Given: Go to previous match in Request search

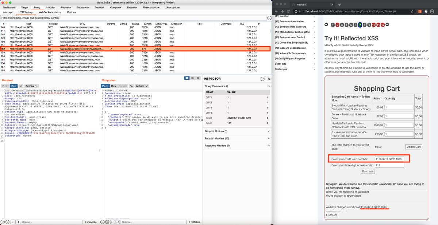Looking at the screenshot, I should pos(12,222).
